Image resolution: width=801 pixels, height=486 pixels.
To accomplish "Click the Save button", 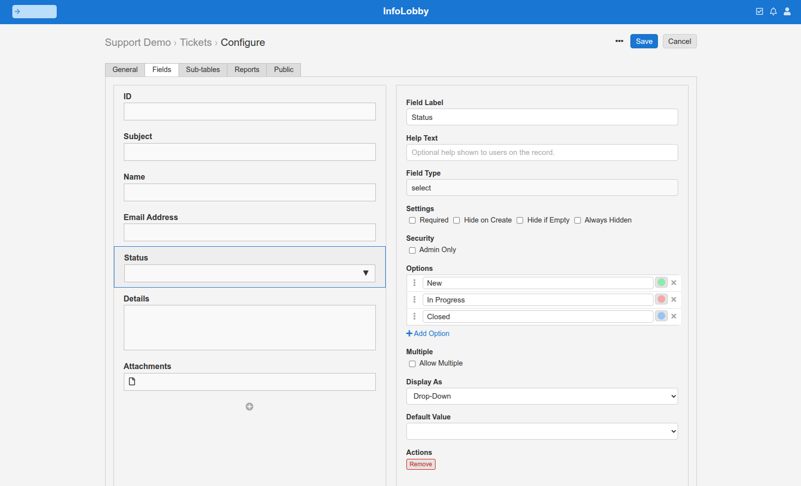I will 644,41.
